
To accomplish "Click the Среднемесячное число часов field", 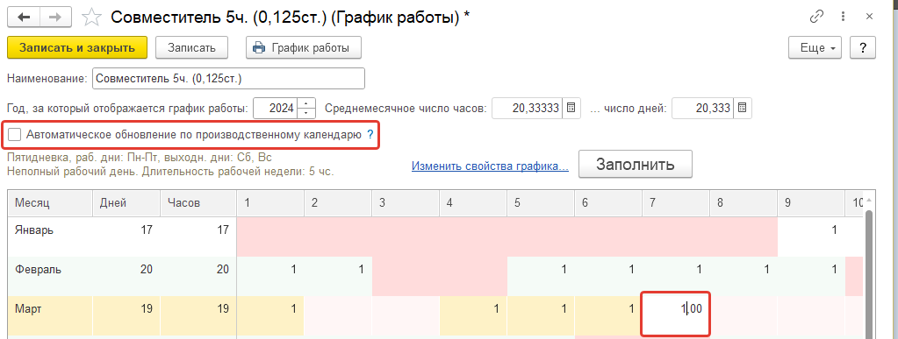I will (x=528, y=108).
